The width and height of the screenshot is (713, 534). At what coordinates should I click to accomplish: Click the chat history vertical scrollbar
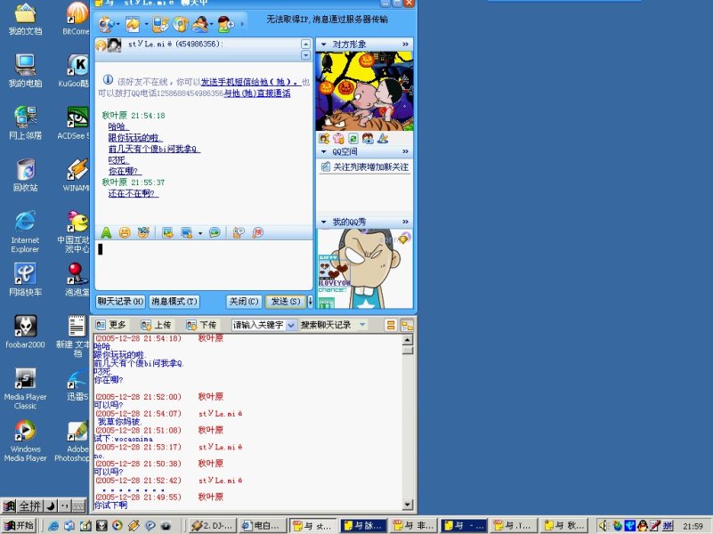[408, 418]
